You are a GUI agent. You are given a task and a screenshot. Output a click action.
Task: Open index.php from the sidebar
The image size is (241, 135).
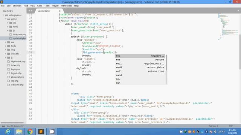pyautogui.click(x=16, y=65)
